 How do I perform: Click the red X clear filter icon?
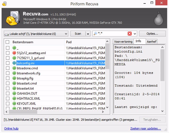(x=130, y=34)
